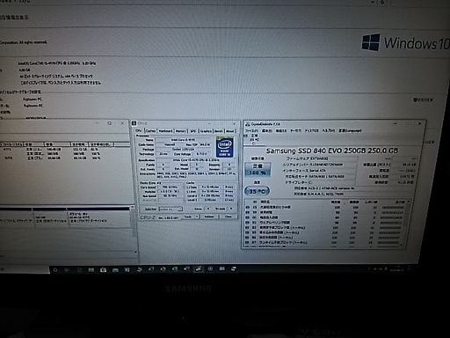Image resolution: width=450 pixels, height=338 pixels.
Task: Click the 正常 100 % health status button
Action: [258, 170]
